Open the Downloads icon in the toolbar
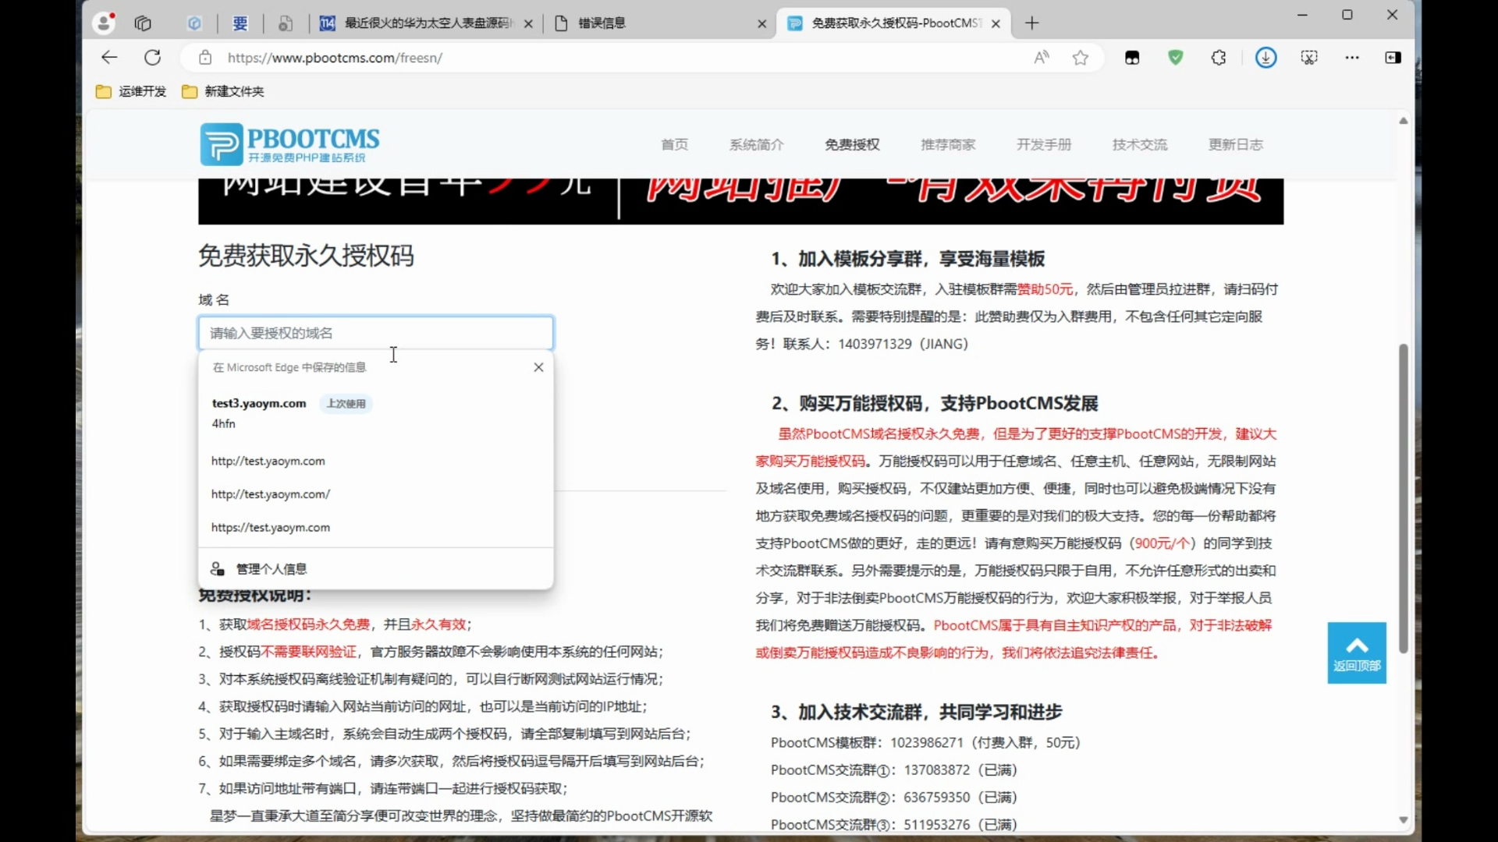This screenshot has width=1498, height=842. coord(1265,57)
